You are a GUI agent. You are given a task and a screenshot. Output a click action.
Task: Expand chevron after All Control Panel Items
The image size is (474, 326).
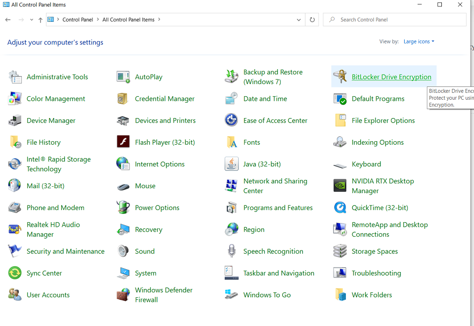159,19
